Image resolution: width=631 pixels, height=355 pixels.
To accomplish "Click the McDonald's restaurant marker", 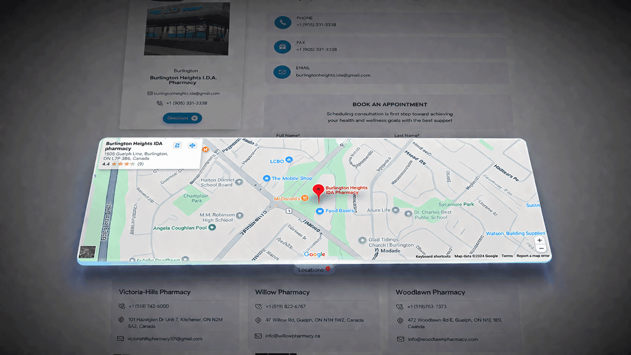I will pyautogui.click(x=305, y=198).
